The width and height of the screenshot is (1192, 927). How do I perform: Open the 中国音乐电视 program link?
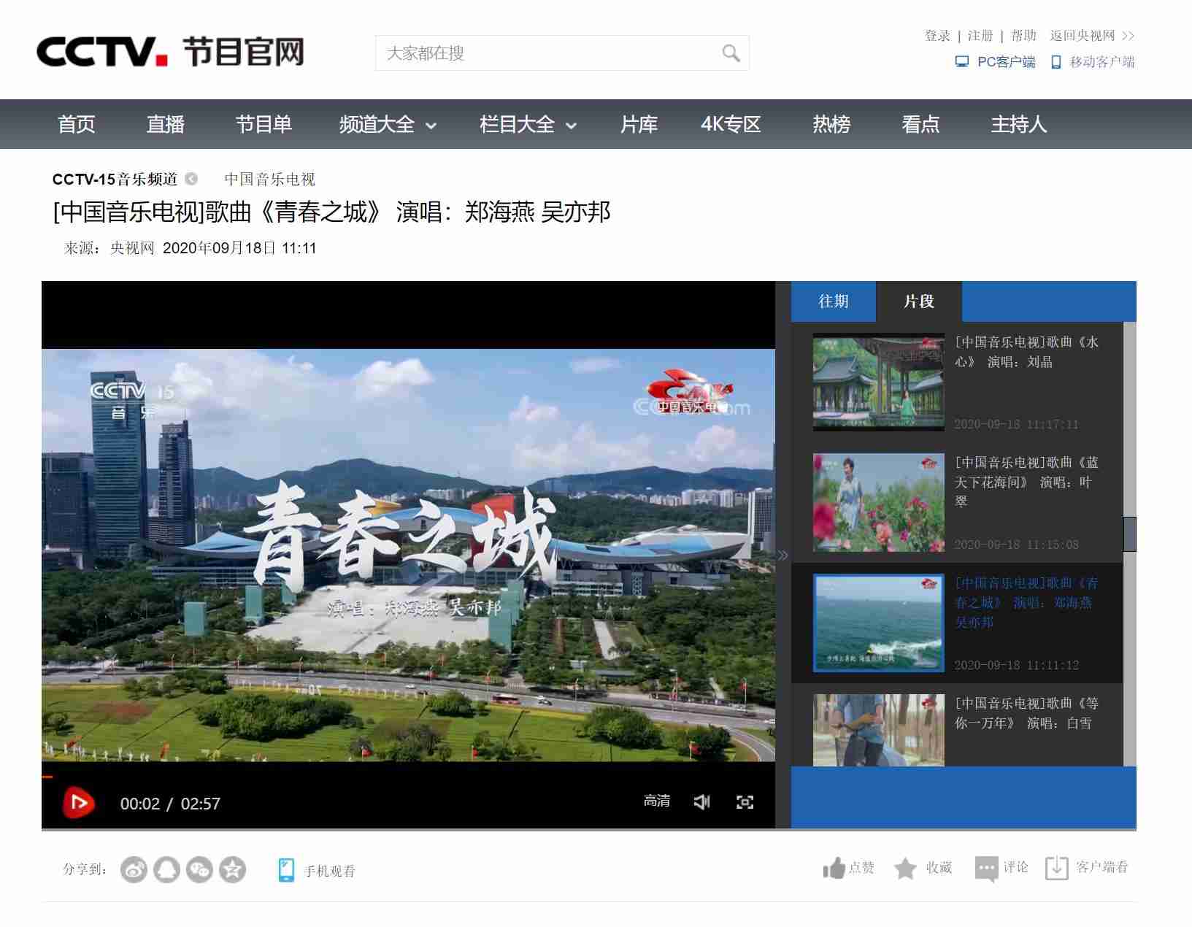270,179
